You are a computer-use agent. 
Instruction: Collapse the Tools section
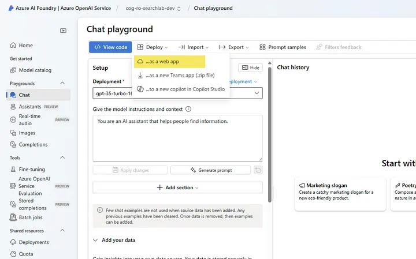coord(62,157)
